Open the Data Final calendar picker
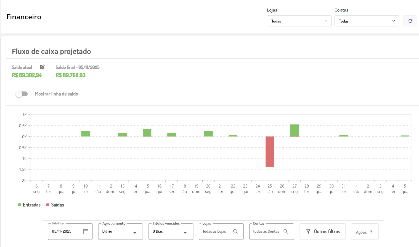 click(x=86, y=232)
